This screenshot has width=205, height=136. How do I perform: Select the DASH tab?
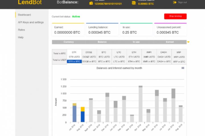pos(164,52)
